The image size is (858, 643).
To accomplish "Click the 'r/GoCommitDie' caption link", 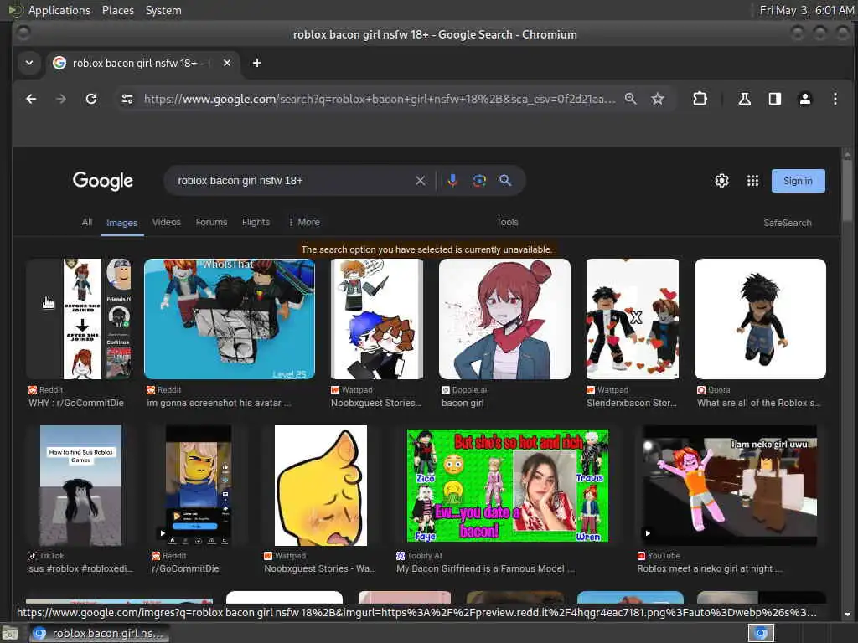I will tap(185, 568).
